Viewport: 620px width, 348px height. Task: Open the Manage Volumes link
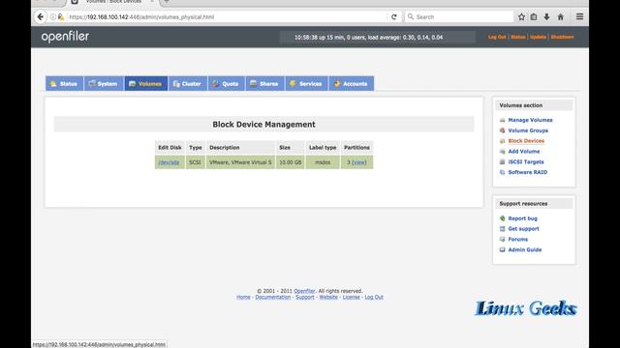tap(530, 120)
